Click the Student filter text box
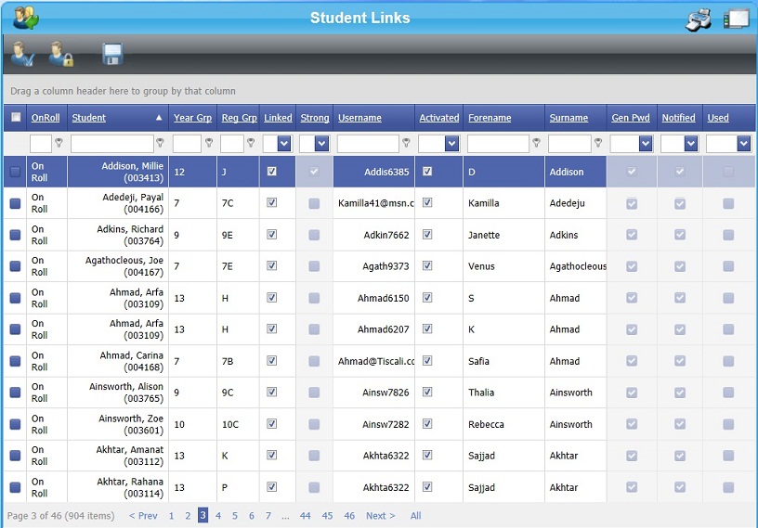758x528 pixels. tap(112, 144)
